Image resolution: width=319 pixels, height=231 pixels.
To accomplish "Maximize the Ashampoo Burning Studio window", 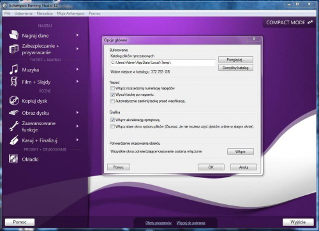I will pyautogui.click(x=298, y=4).
